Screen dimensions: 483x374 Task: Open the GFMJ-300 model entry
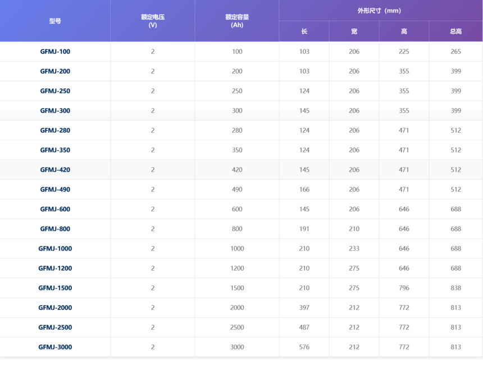click(x=55, y=111)
